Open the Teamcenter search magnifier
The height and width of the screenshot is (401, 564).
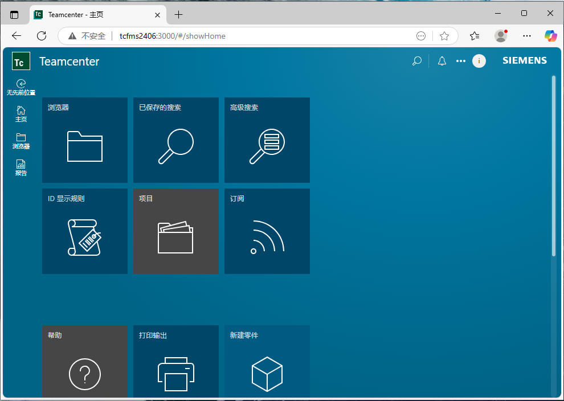click(417, 61)
